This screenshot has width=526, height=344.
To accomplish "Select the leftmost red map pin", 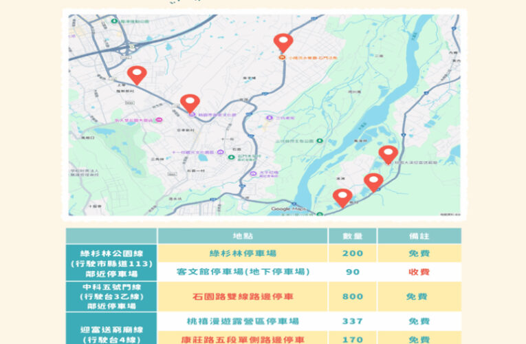I will click(137, 74).
